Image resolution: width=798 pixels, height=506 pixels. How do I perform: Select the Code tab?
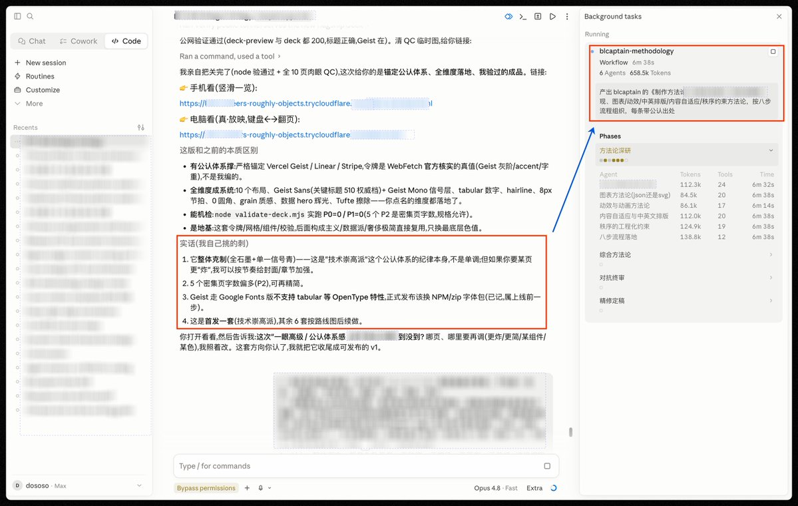[126, 41]
